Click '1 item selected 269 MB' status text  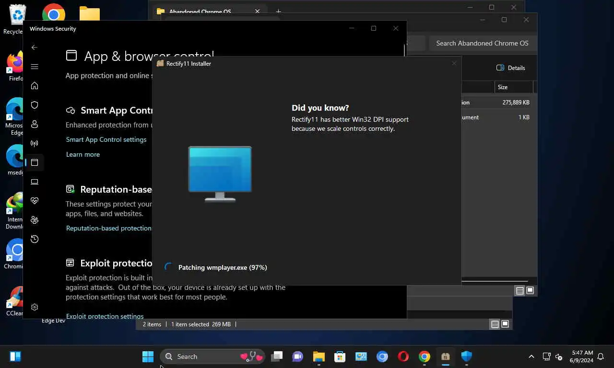tap(201, 324)
